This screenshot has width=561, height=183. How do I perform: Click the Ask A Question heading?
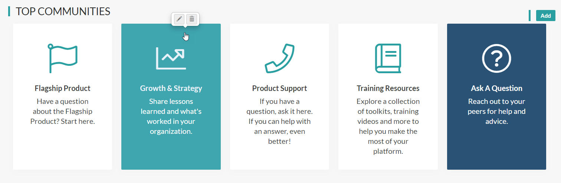[496, 88]
